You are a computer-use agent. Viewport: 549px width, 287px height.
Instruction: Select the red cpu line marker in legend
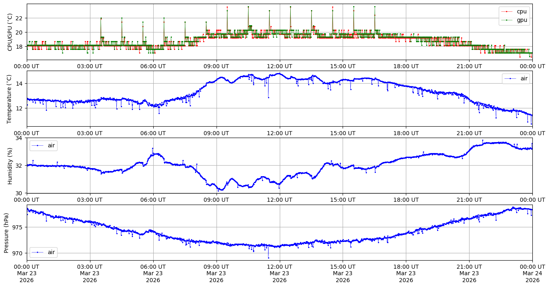click(x=509, y=11)
